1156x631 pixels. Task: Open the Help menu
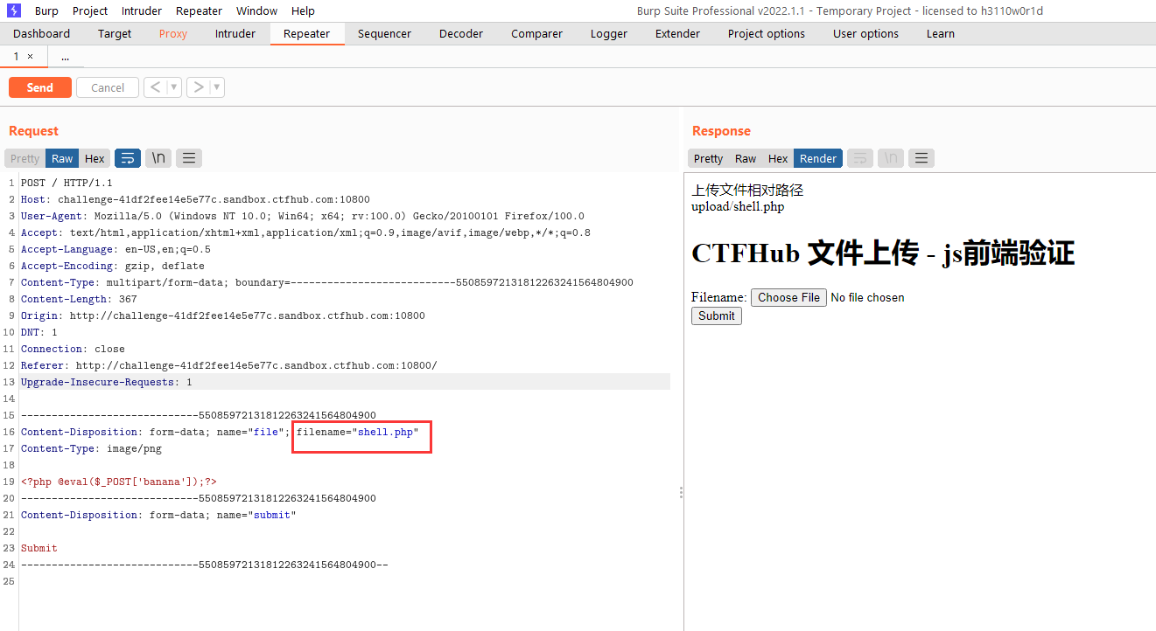pos(303,10)
